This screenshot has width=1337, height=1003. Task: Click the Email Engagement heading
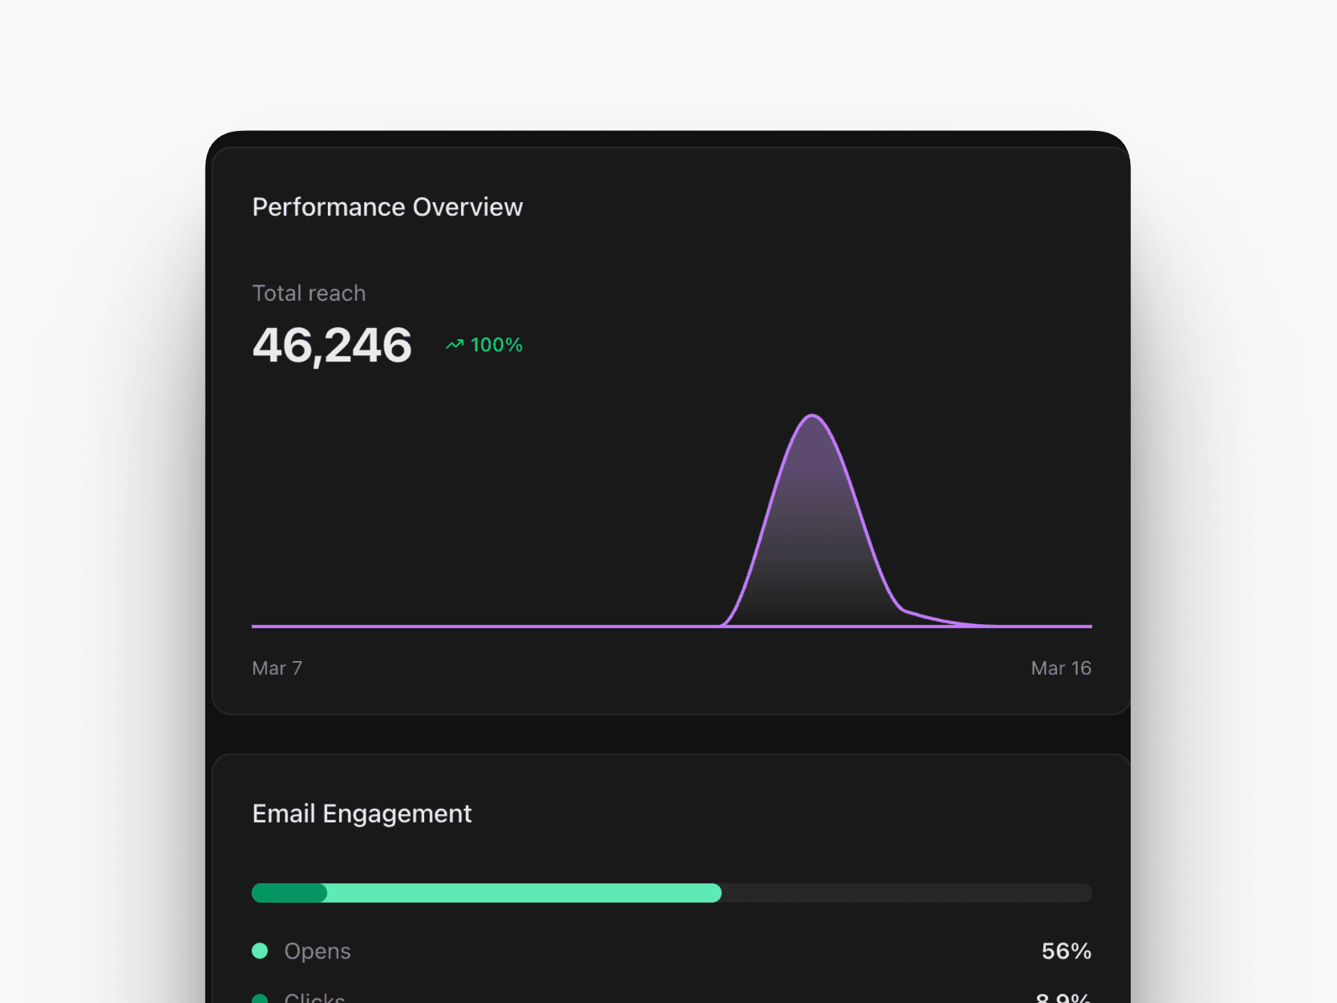coord(361,814)
